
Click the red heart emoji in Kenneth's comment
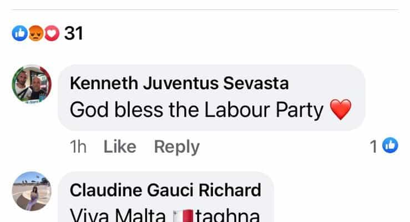(341, 109)
